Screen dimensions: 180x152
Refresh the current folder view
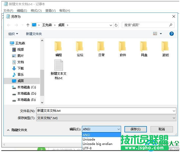click(116, 25)
